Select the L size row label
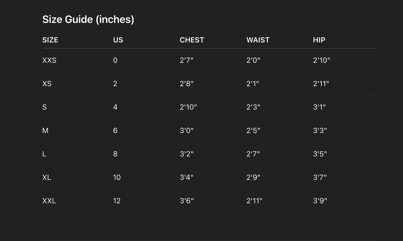 (44, 154)
